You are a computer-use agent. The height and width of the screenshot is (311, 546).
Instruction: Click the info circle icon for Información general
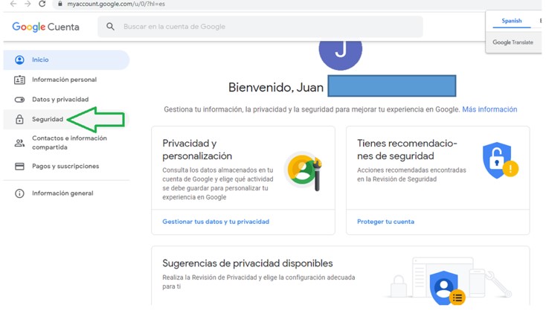coord(19,193)
